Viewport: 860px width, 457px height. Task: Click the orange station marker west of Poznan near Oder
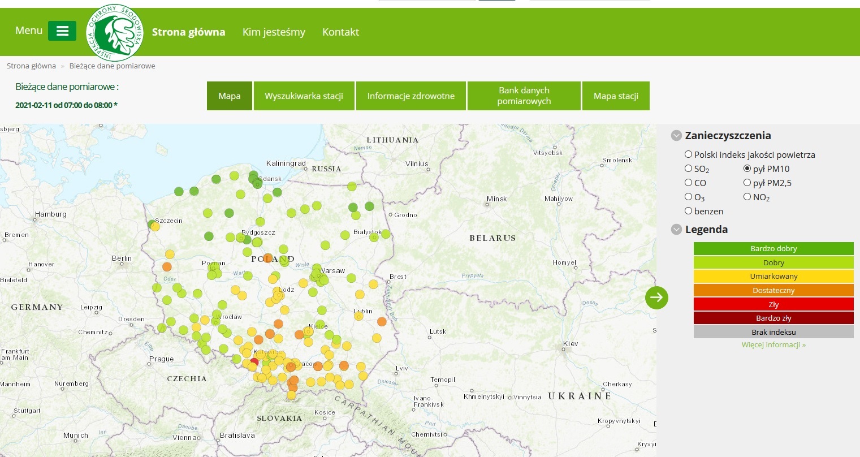[x=167, y=266]
